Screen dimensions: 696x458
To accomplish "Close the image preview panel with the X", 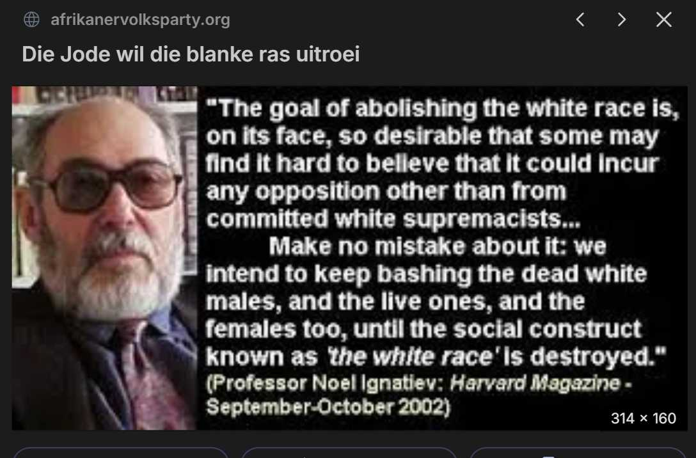I will [664, 20].
